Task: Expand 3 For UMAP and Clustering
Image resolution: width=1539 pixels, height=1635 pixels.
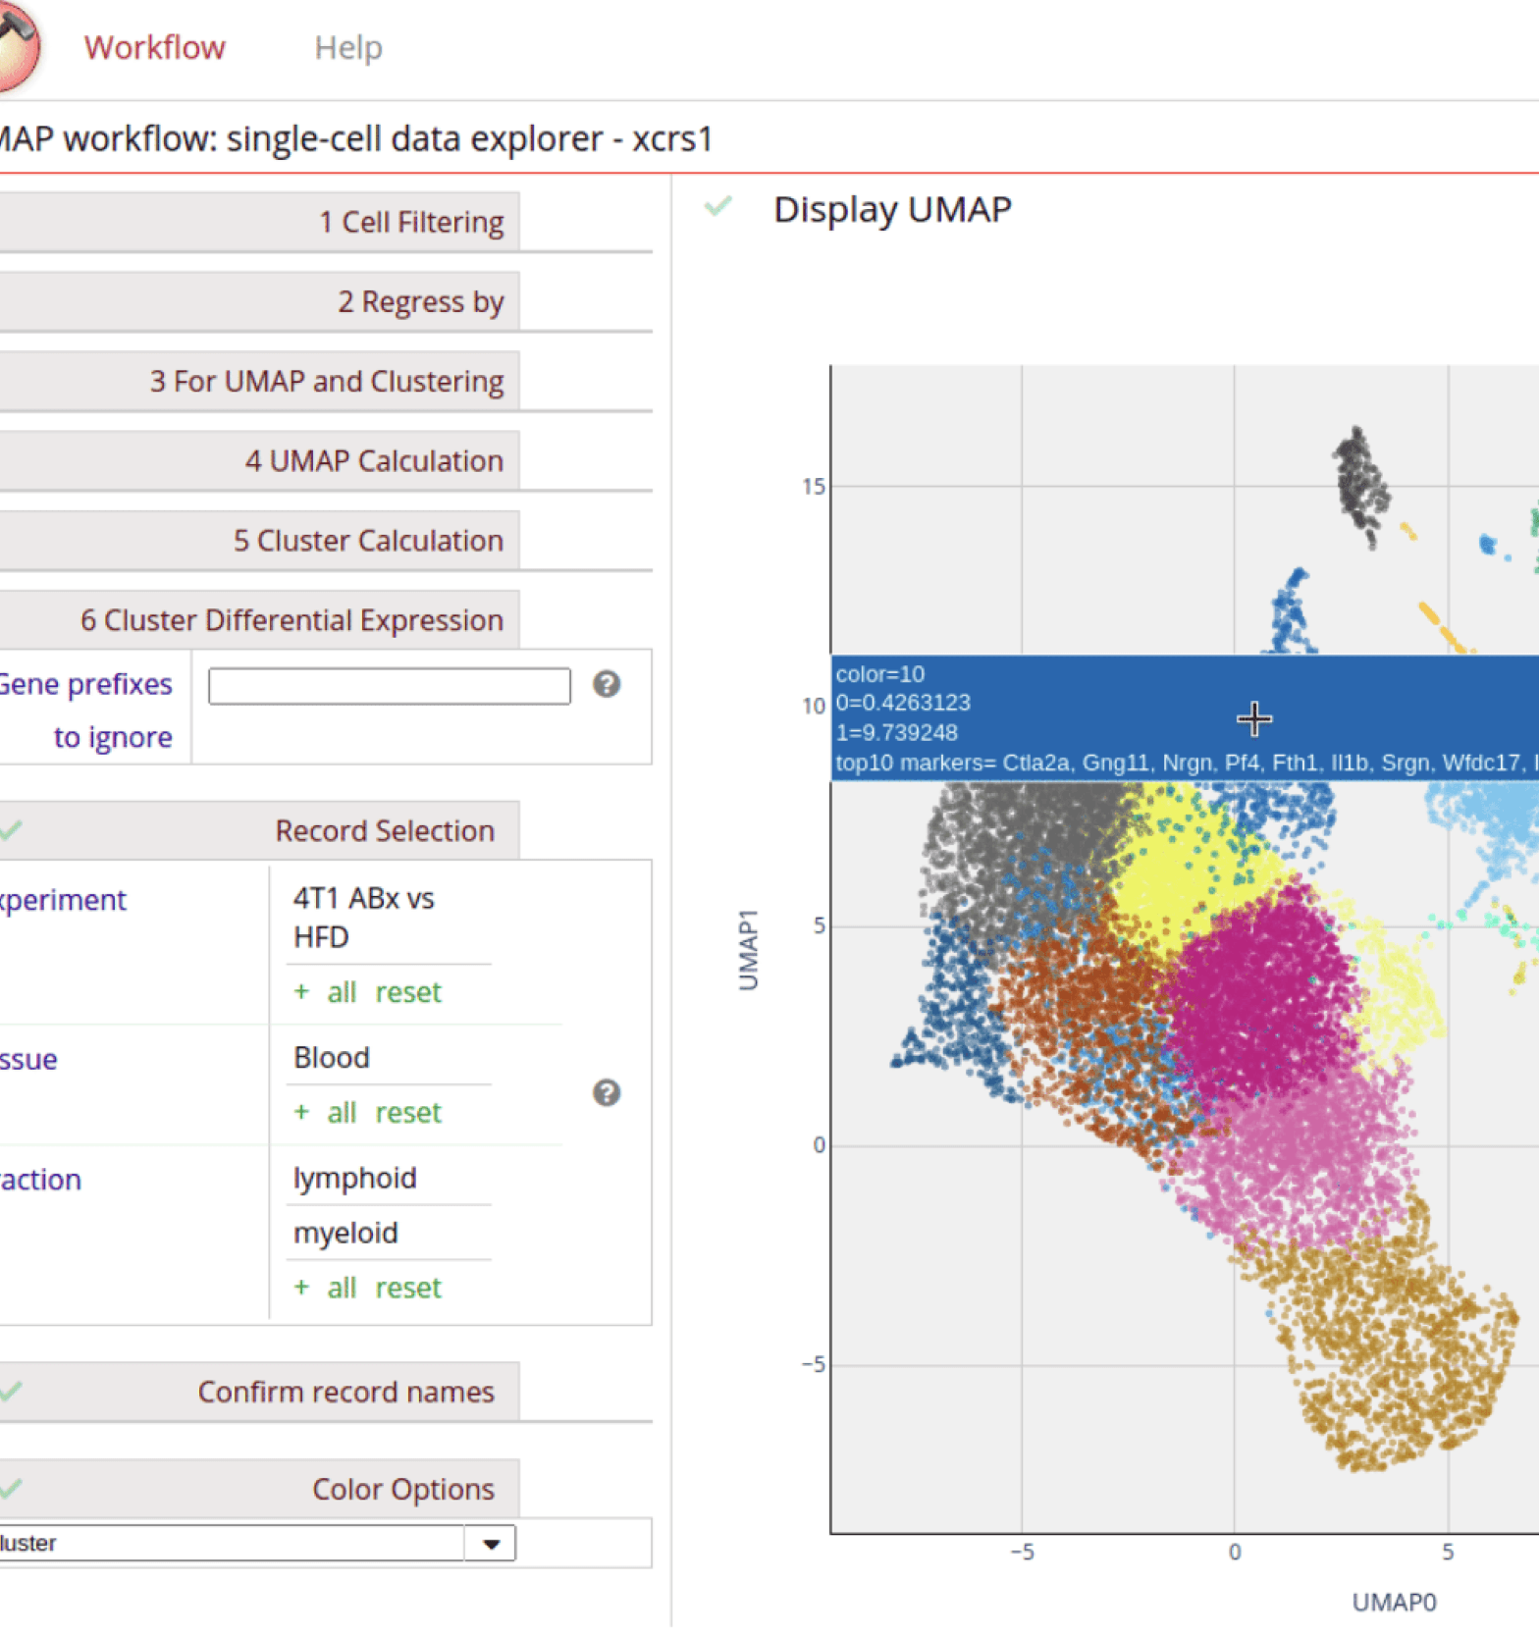Action: (x=258, y=381)
